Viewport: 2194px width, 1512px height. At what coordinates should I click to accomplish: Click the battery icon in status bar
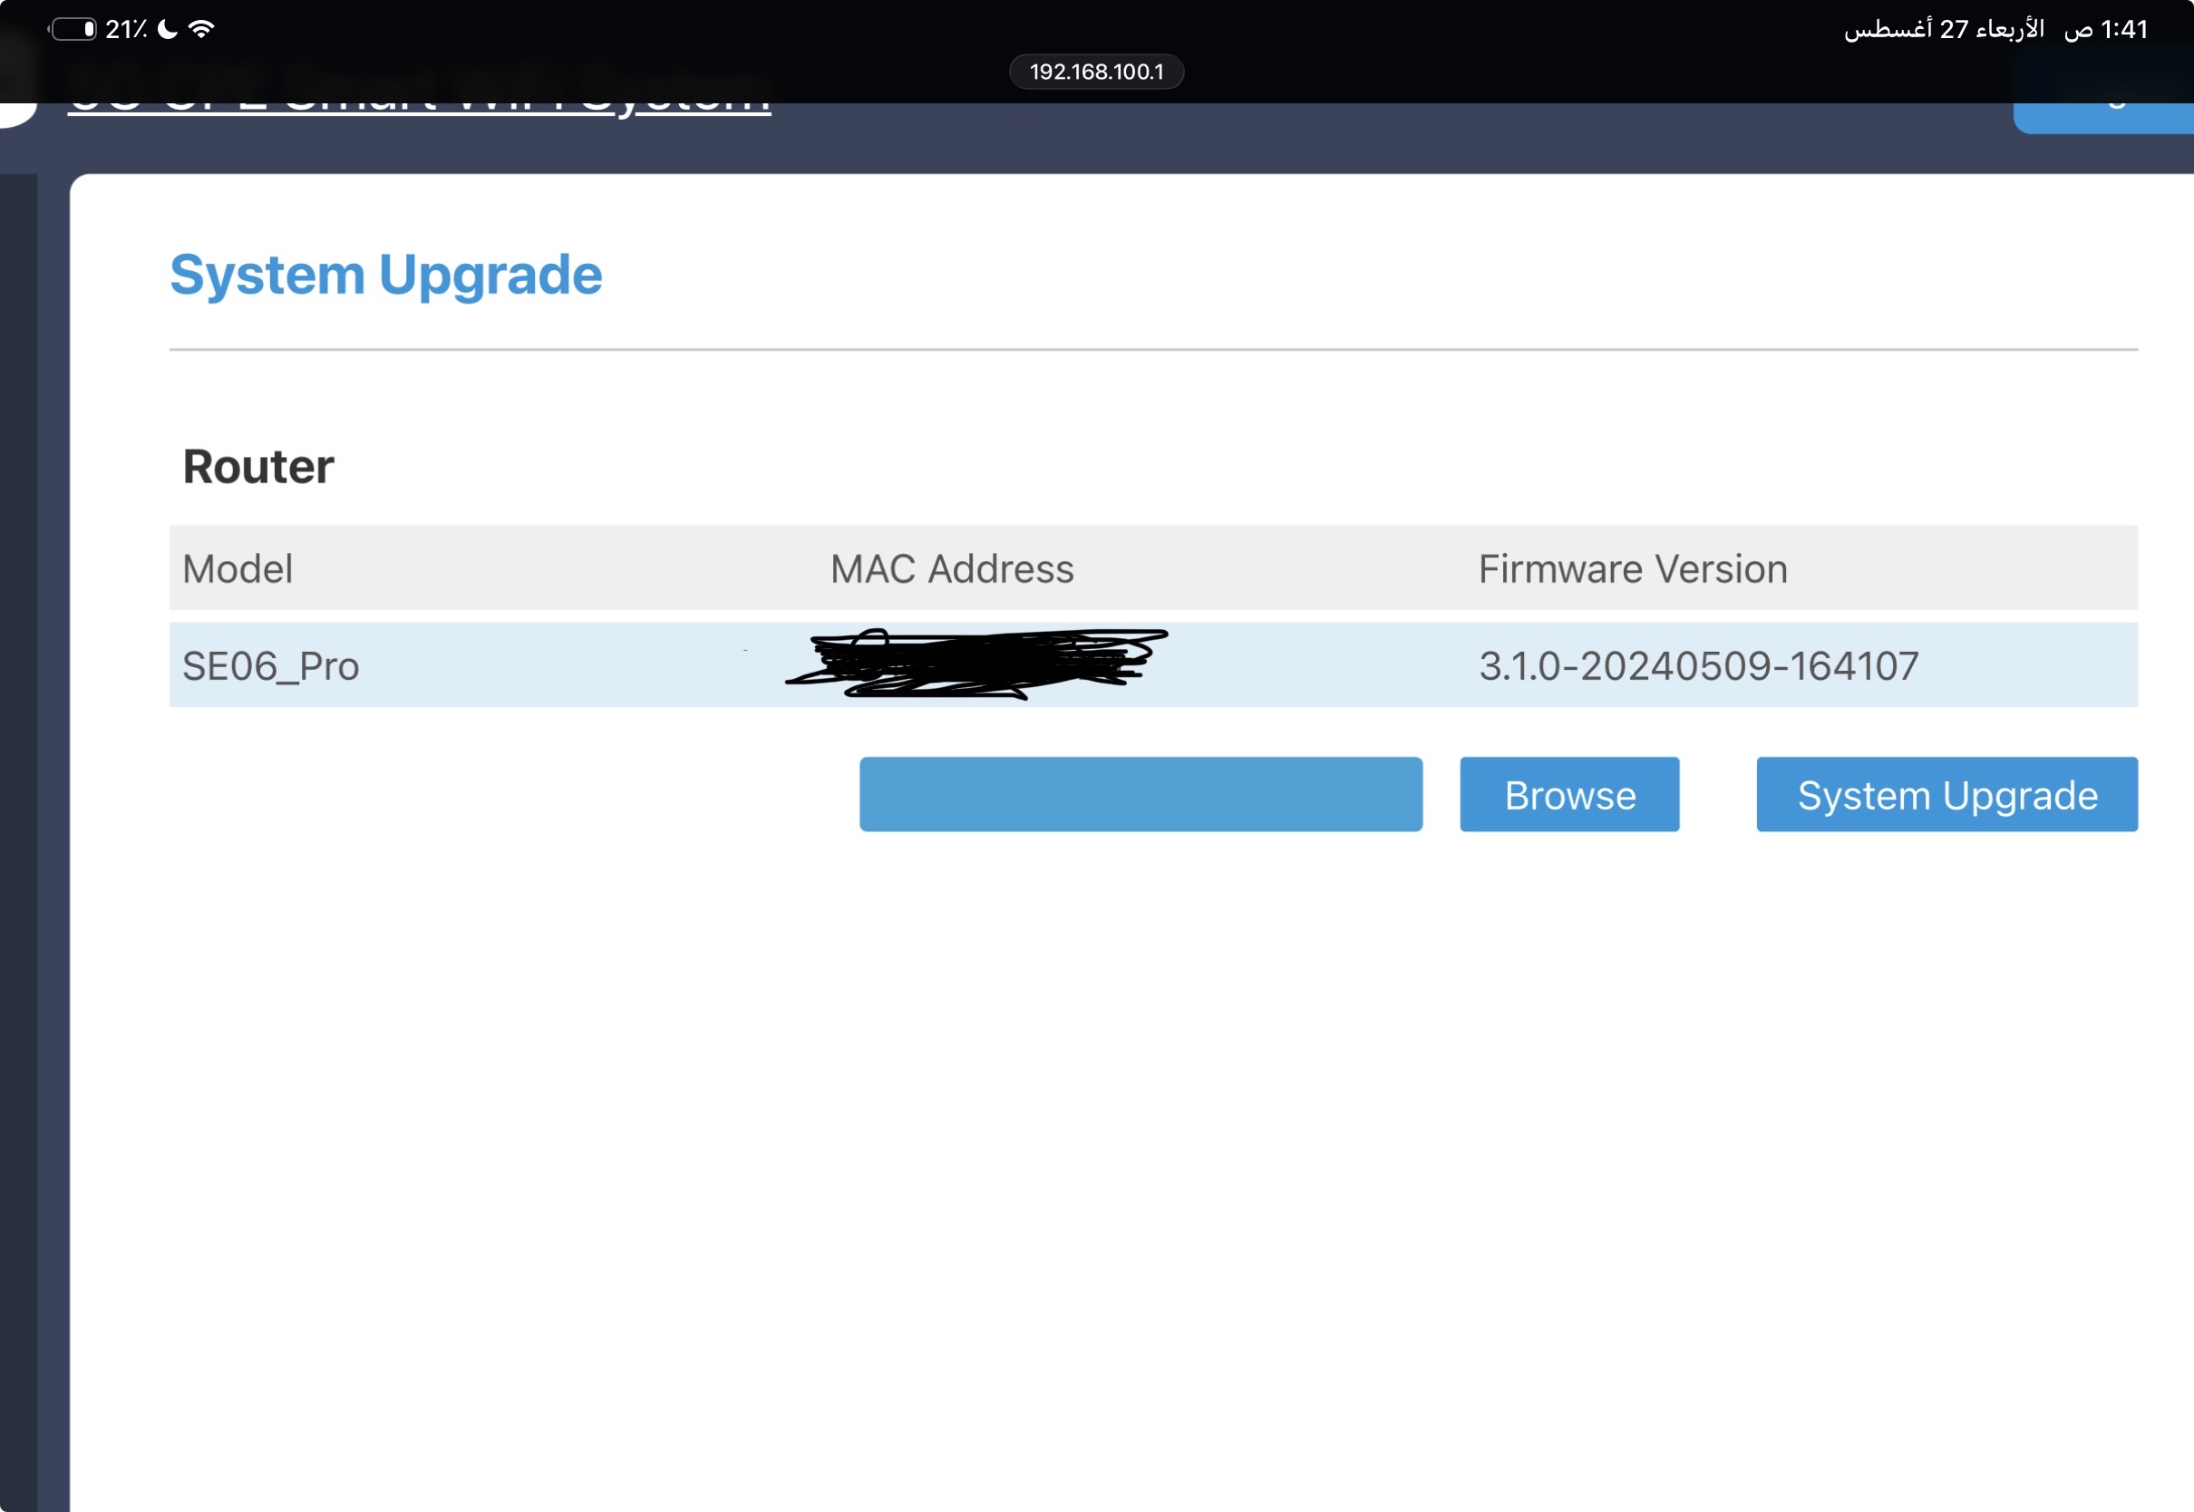click(x=73, y=29)
